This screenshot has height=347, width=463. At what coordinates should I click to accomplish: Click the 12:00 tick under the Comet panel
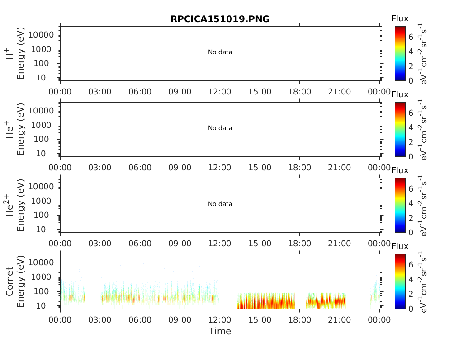(x=220, y=319)
